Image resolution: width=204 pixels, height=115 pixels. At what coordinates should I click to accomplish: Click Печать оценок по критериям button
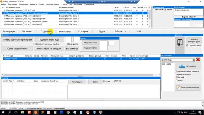(x=17, y=40)
